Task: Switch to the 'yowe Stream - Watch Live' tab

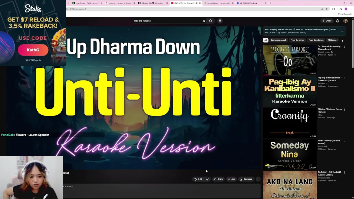Action: pyautogui.click(x=87, y=3)
